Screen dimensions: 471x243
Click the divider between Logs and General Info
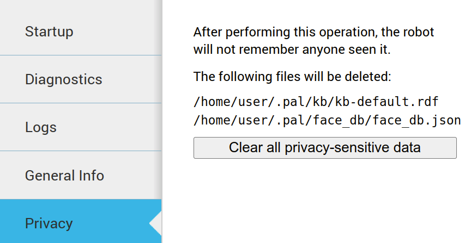point(81,151)
